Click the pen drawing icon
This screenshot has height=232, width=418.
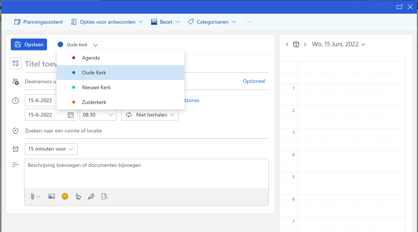(x=91, y=196)
